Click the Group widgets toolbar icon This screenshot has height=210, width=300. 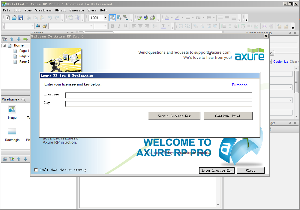coord(181,26)
